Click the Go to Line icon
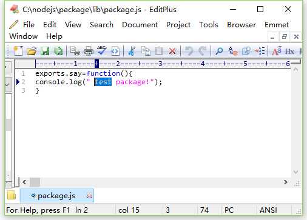This screenshot has height=220, width=307. (260, 51)
